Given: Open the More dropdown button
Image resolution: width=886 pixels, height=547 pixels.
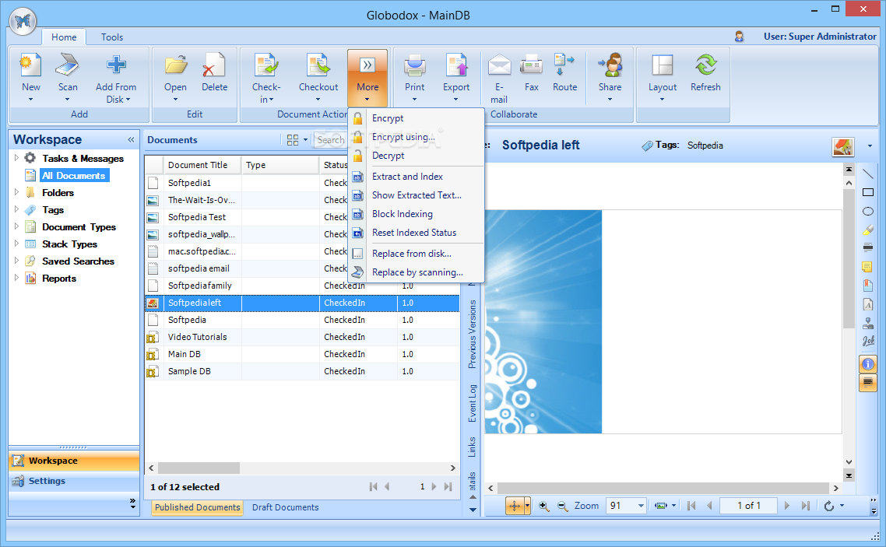Looking at the screenshot, I should coord(367,78).
